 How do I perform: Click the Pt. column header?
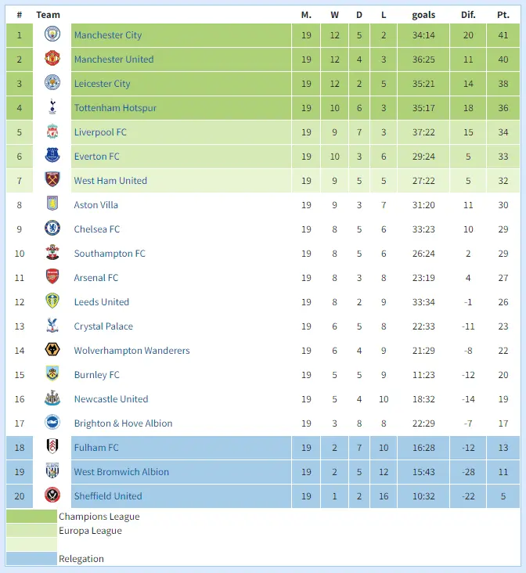tap(503, 15)
